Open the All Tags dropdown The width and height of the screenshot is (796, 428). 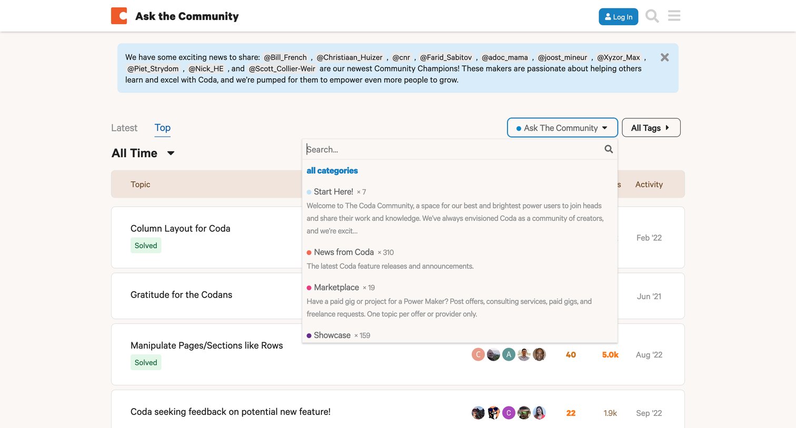(x=651, y=128)
